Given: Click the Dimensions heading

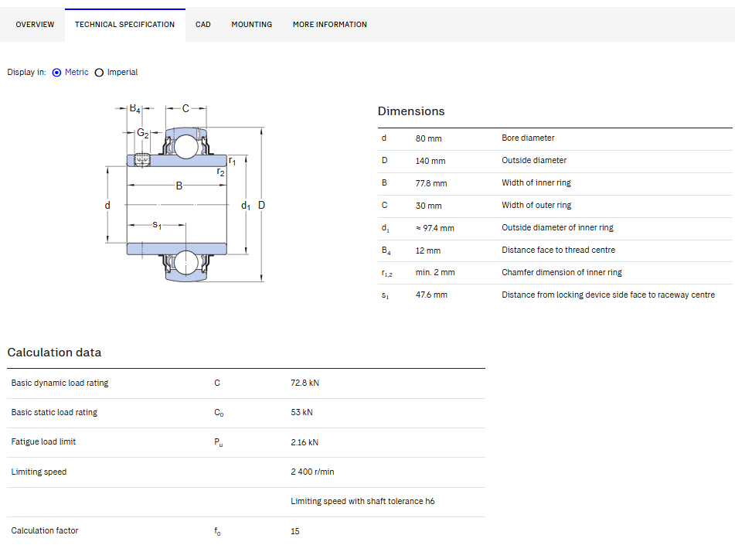Looking at the screenshot, I should tap(411, 111).
